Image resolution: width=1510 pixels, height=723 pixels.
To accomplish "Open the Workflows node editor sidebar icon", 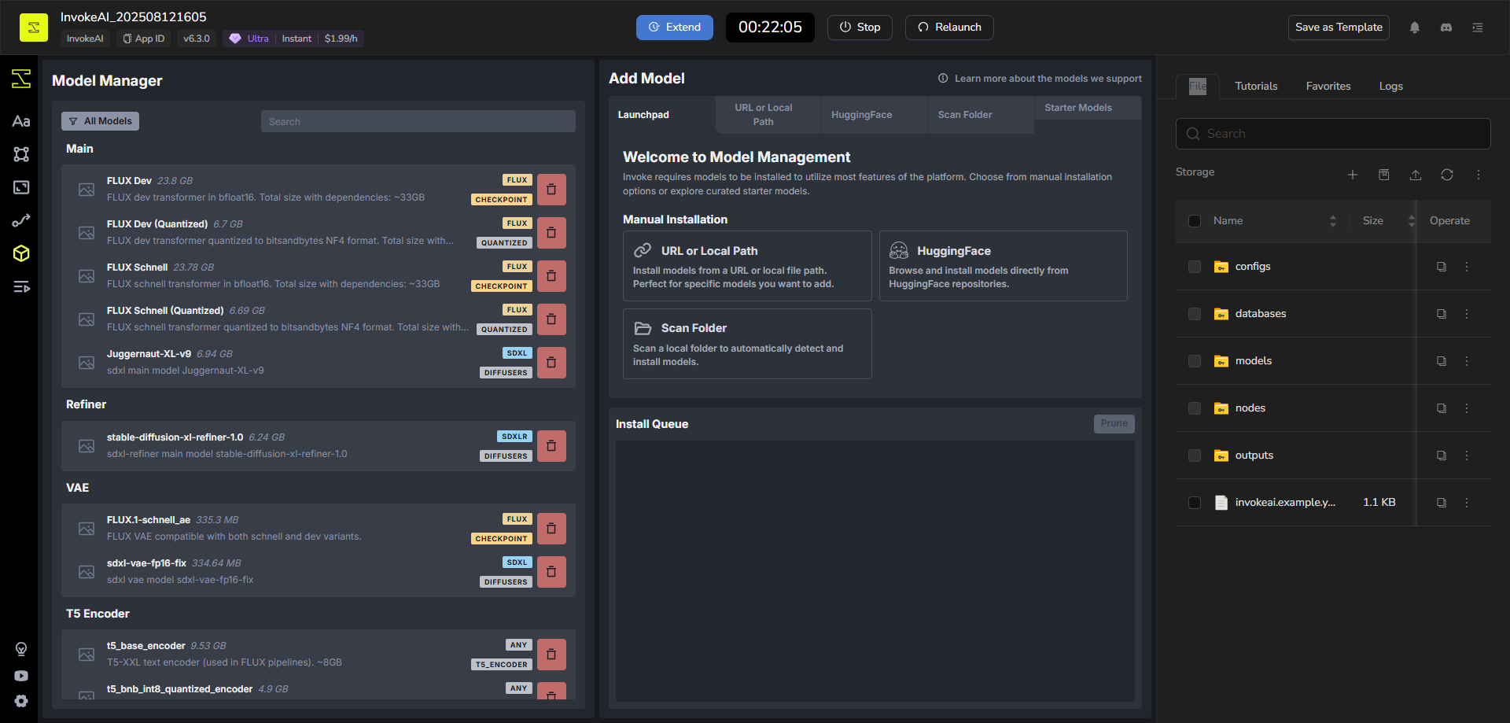I will [21, 154].
